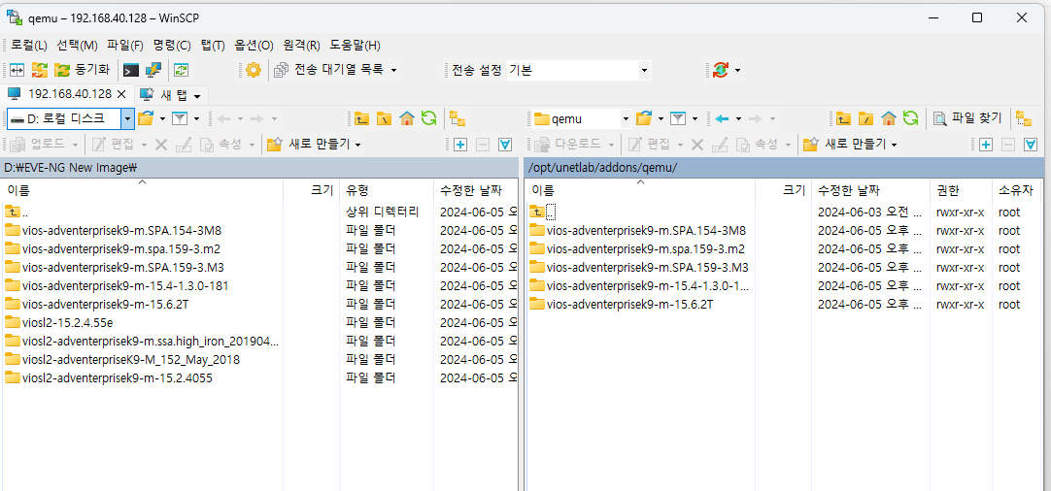Click the globe refresh session icon

(x=721, y=70)
